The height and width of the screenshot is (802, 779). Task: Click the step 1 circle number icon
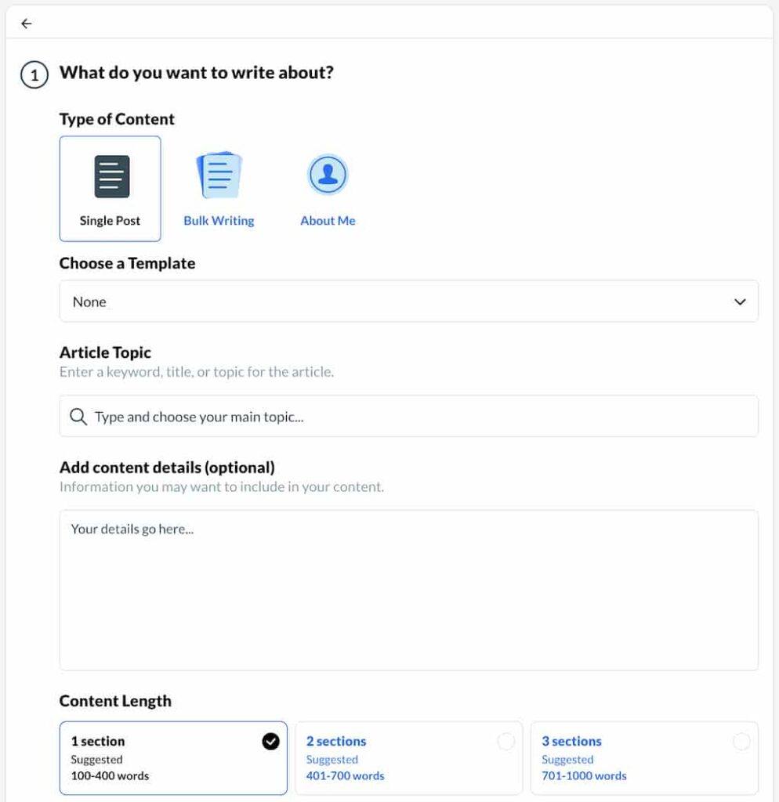pyautogui.click(x=34, y=77)
